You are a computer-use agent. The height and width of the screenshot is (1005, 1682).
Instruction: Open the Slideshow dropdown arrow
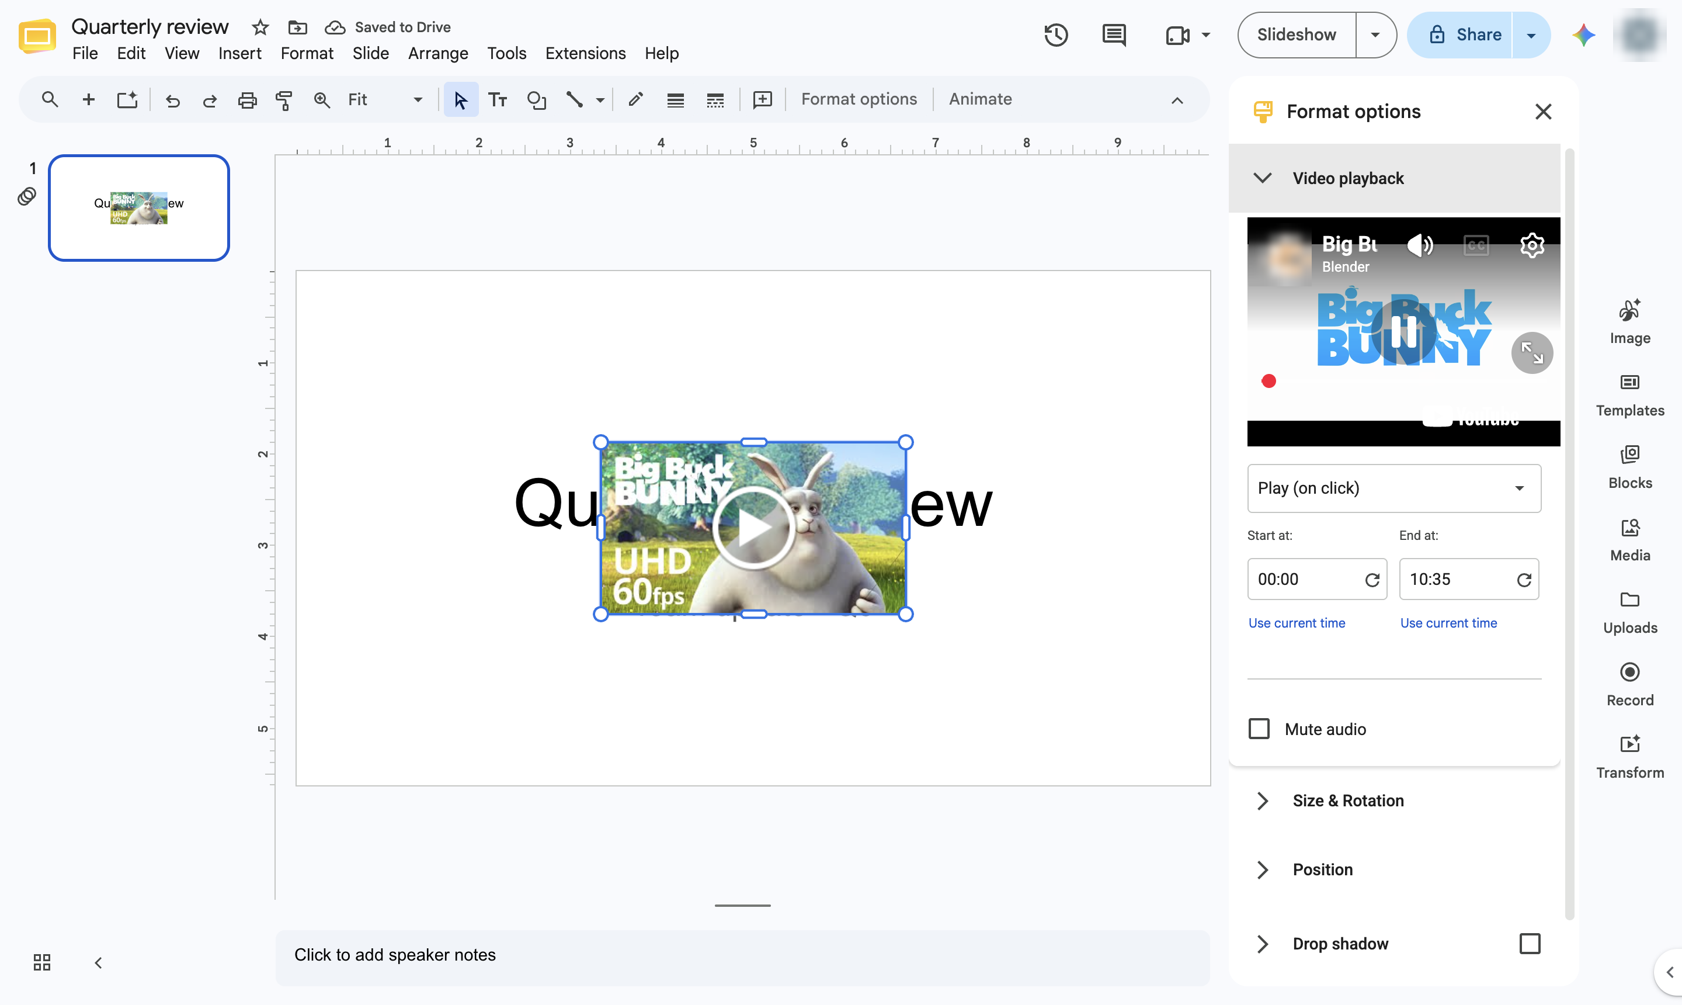pyautogui.click(x=1375, y=34)
